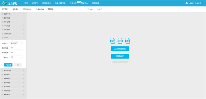Open 批量云端压缩 in the top navigation
The width and height of the screenshot is (206, 99).
60,3
